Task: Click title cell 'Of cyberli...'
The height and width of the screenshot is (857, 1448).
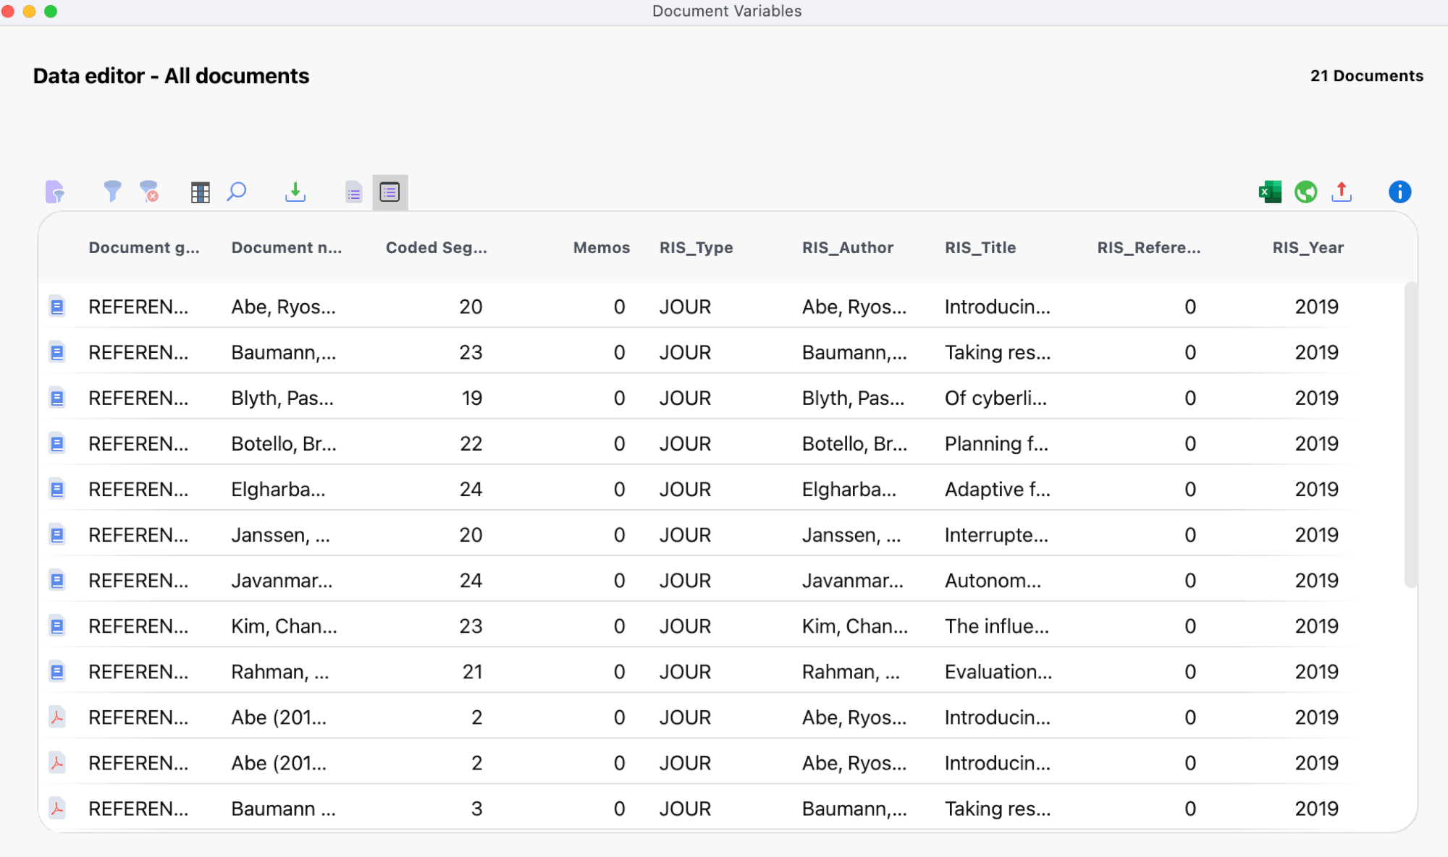Action: [995, 398]
